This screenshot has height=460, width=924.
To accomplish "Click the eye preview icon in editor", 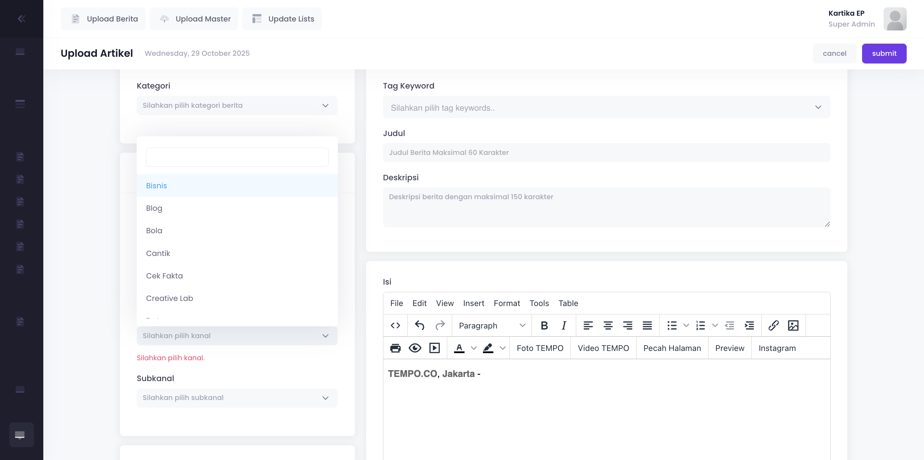I will click(x=415, y=348).
